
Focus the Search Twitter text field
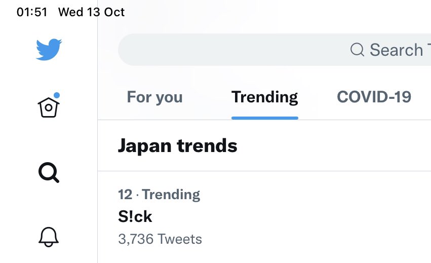396,50
